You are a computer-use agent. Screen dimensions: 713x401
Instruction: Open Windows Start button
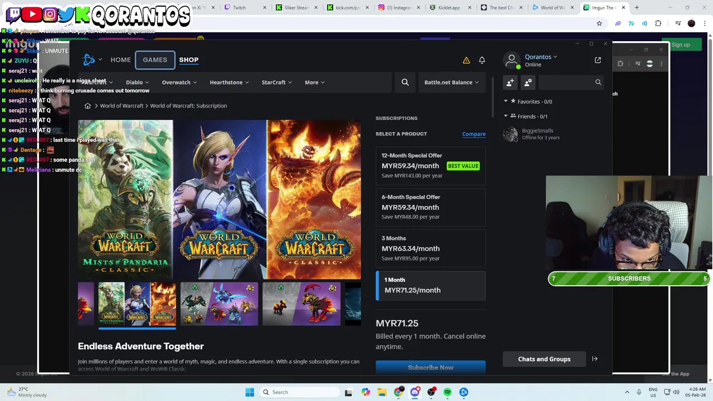(x=250, y=392)
